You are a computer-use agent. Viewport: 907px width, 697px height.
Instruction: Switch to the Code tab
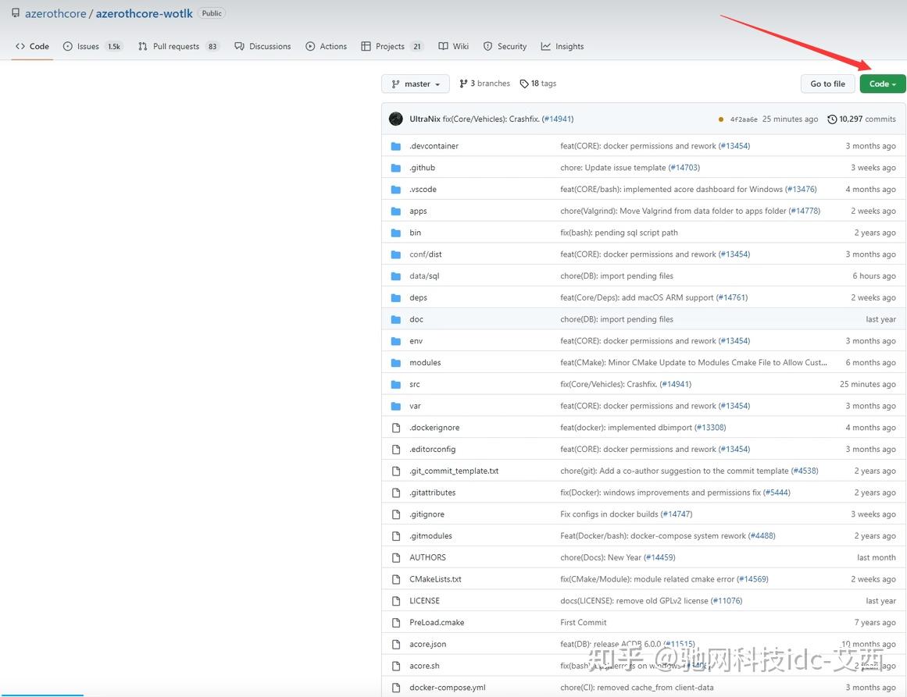coord(32,46)
